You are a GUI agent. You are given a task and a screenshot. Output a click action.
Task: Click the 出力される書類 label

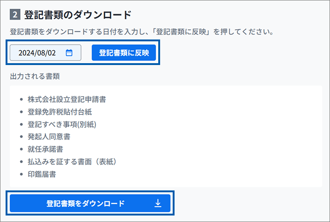pos(35,76)
